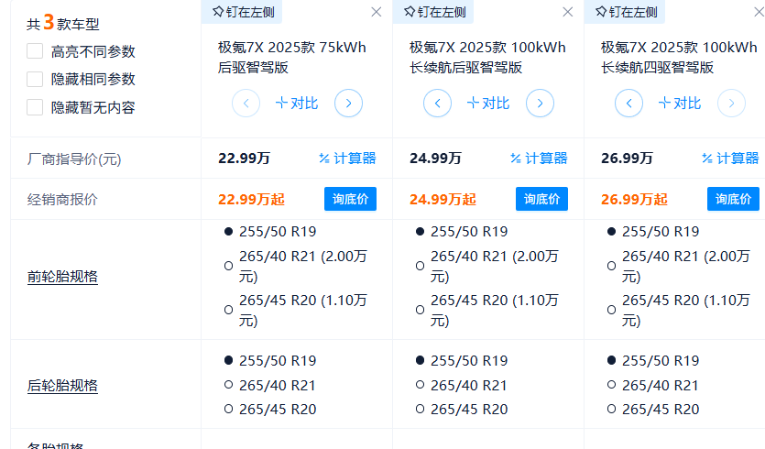Click the 经销商报价 row label

click(62, 199)
